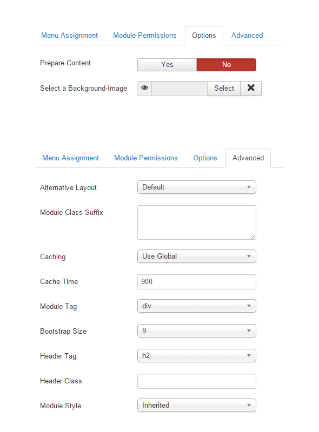
Task: Click the Select a Background-Image label
Action: [84, 88]
